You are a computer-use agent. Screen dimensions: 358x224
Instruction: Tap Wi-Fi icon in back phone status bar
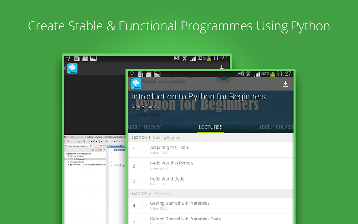click(x=184, y=59)
